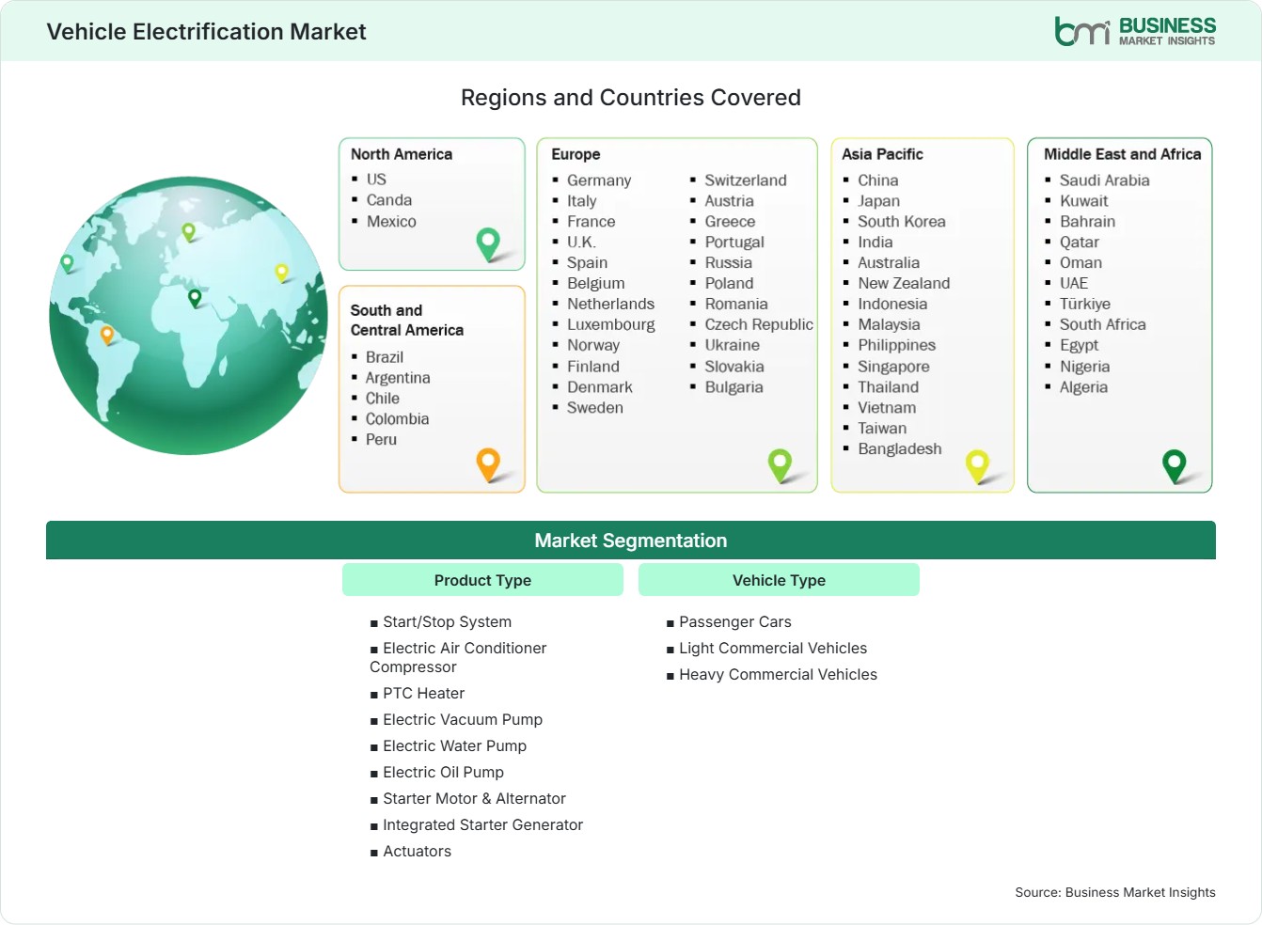
Task: Click Mexico in North America list
Action: click(391, 222)
